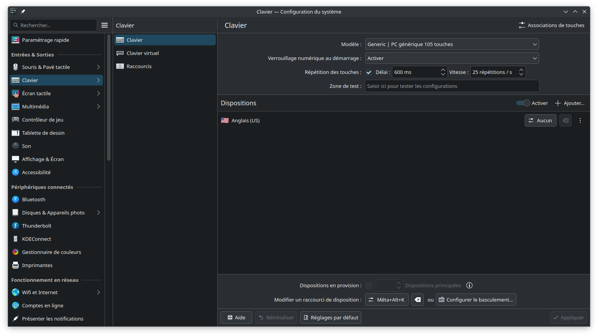Viewport: 598px width, 336px height.
Task: Click the Souris & Pavé tactile mouse icon
Action: 15,67
